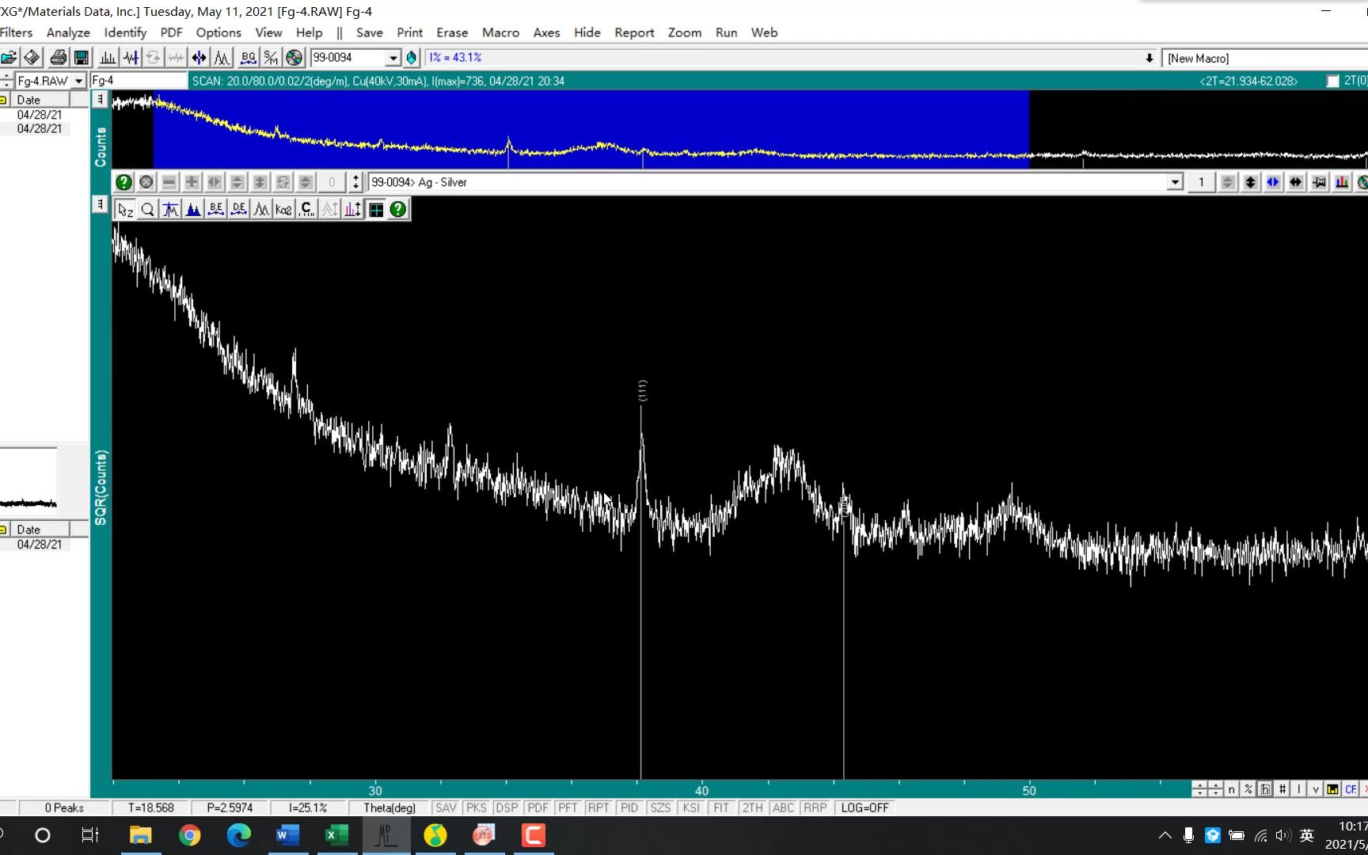Open the PDF menu
Screen dimensions: 1368x855
coord(171,32)
